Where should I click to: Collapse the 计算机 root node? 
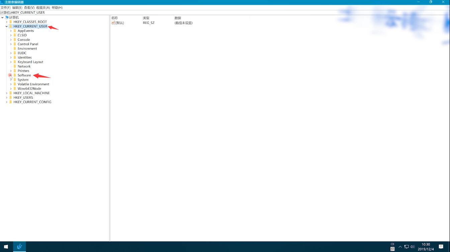[x=2, y=17]
